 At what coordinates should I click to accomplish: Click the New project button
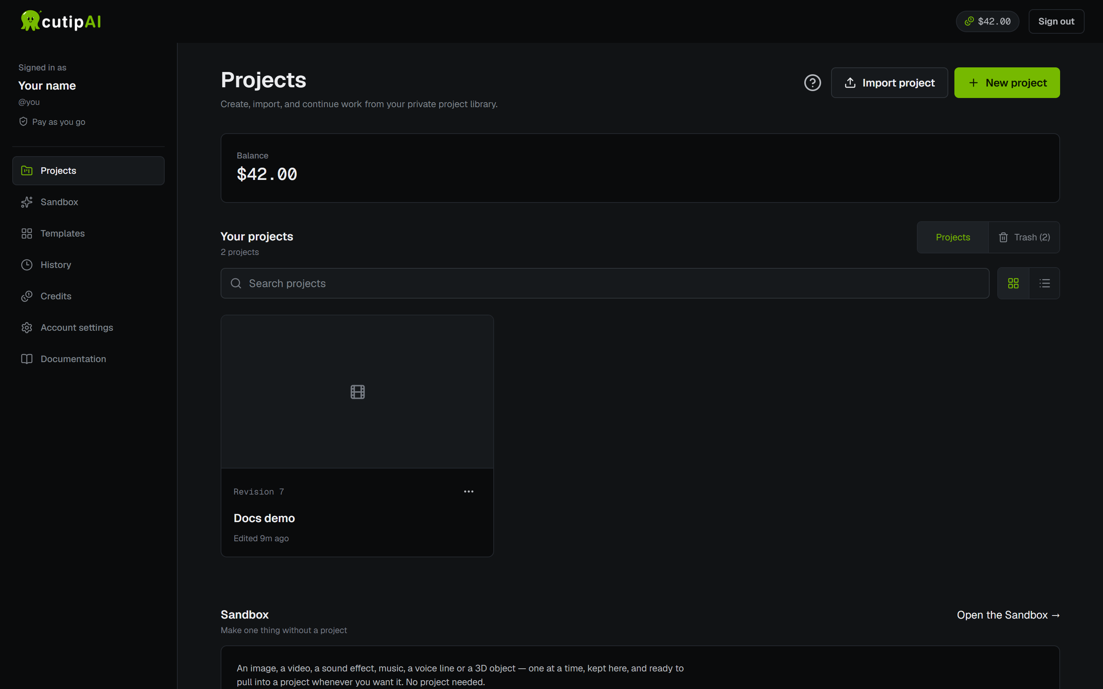click(x=1007, y=82)
